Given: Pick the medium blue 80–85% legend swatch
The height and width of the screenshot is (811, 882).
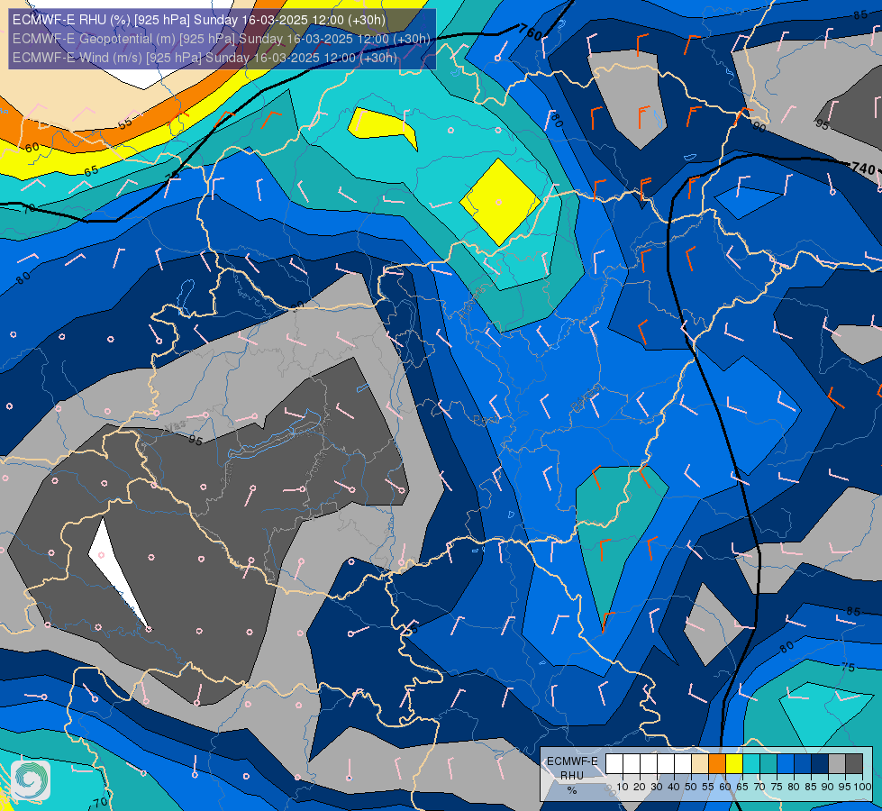Looking at the screenshot, I should 803,763.
